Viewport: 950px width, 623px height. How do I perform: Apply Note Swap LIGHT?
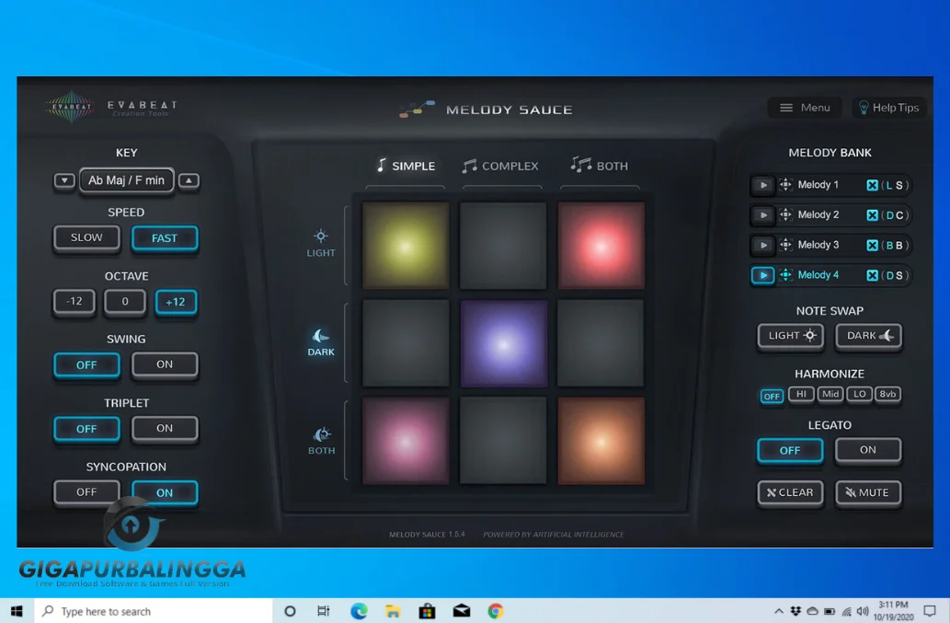(x=791, y=336)
